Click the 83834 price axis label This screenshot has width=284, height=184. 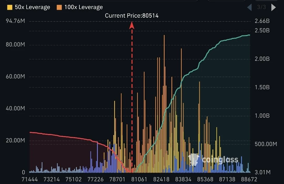[183, 180]
